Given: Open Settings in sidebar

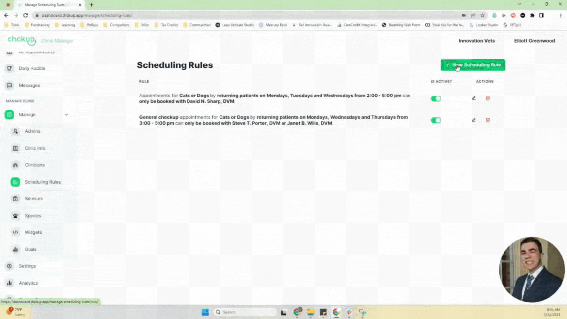Looking at the screenshot, I should tap(27, 266).
